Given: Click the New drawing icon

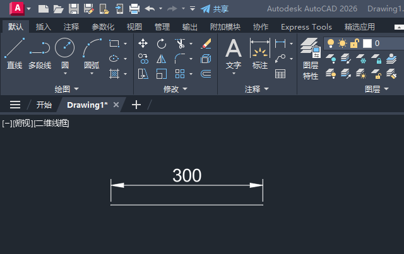Looking at the screenshot, I should (44, 9).
